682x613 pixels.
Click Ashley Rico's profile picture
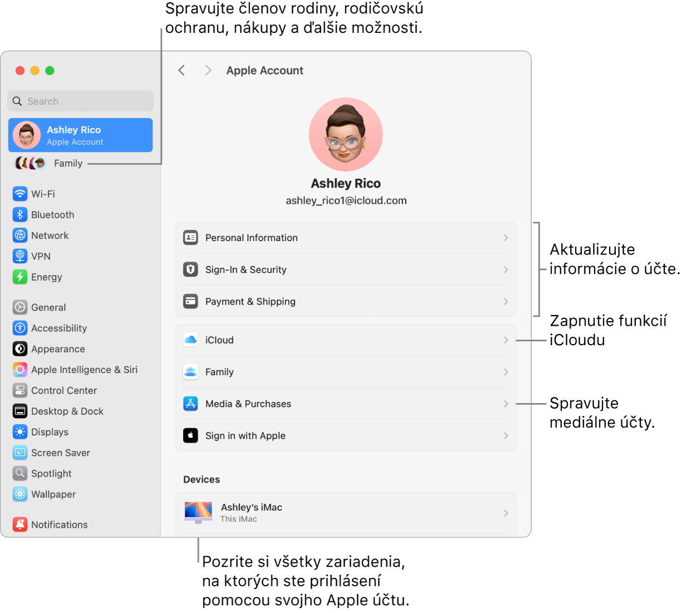coord(345,134)
